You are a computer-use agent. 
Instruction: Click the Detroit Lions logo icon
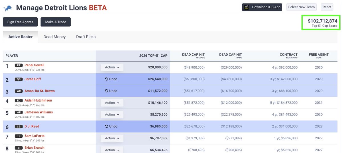8,8
